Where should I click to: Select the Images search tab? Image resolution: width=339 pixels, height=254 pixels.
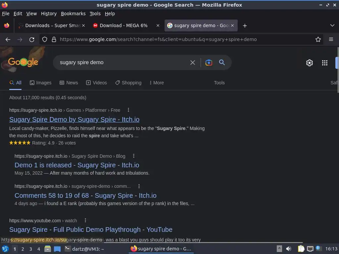tap(41, 83)
